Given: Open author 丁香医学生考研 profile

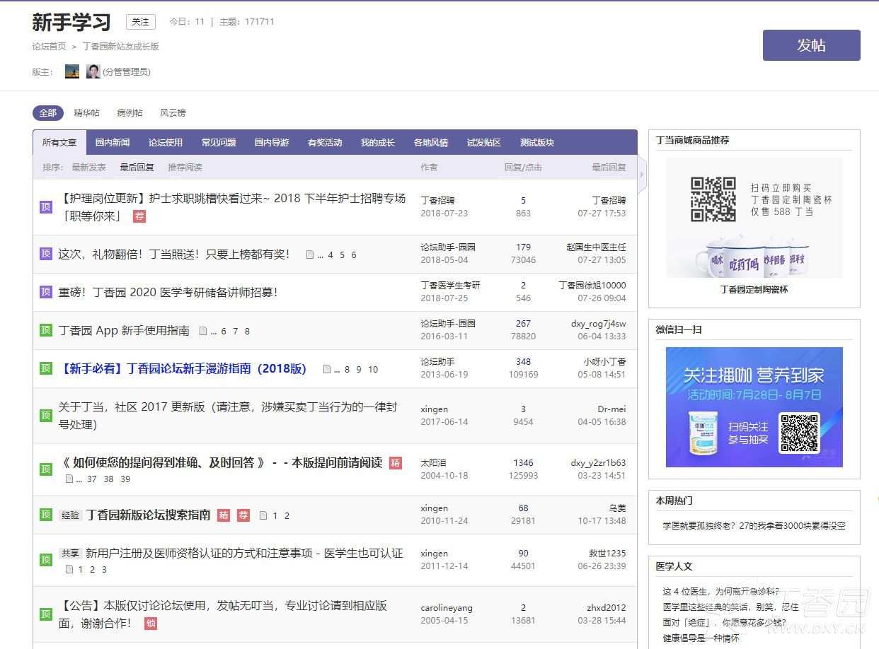Looking at the screenshot, I should (451, 285).
